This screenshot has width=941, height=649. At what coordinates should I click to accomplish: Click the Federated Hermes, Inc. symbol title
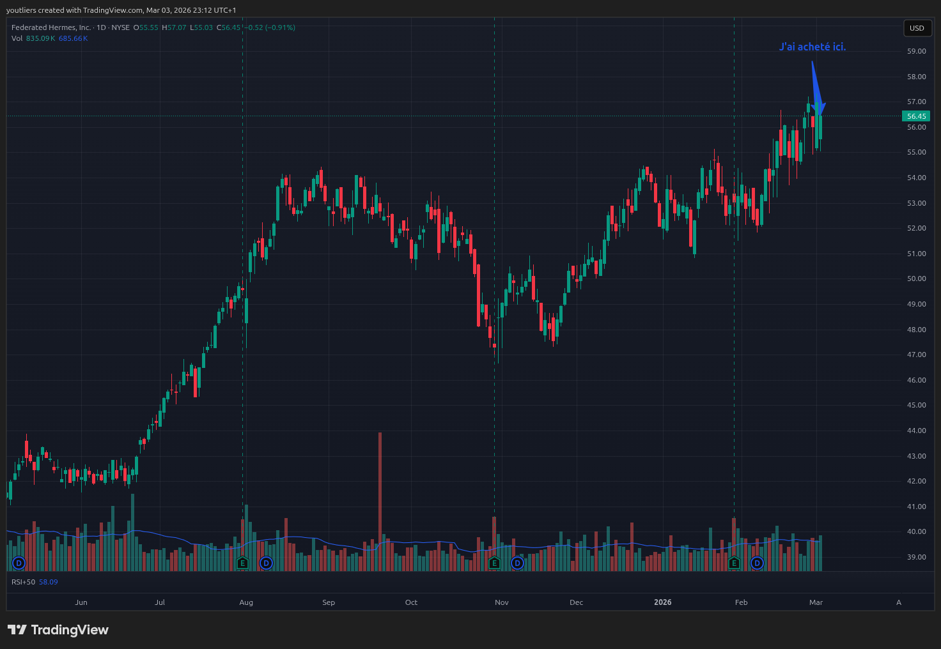[x=51, y=27]
